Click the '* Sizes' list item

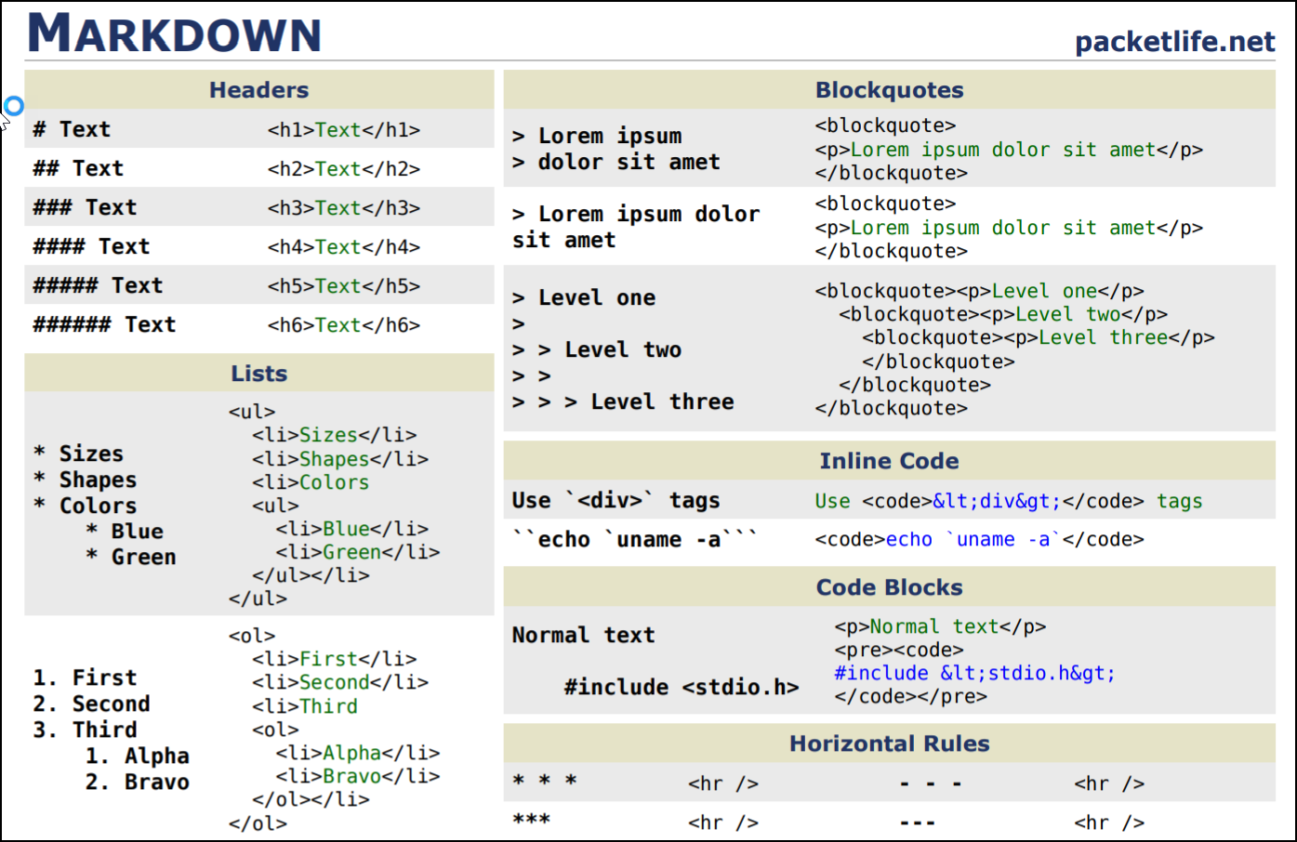click(78, 454)
